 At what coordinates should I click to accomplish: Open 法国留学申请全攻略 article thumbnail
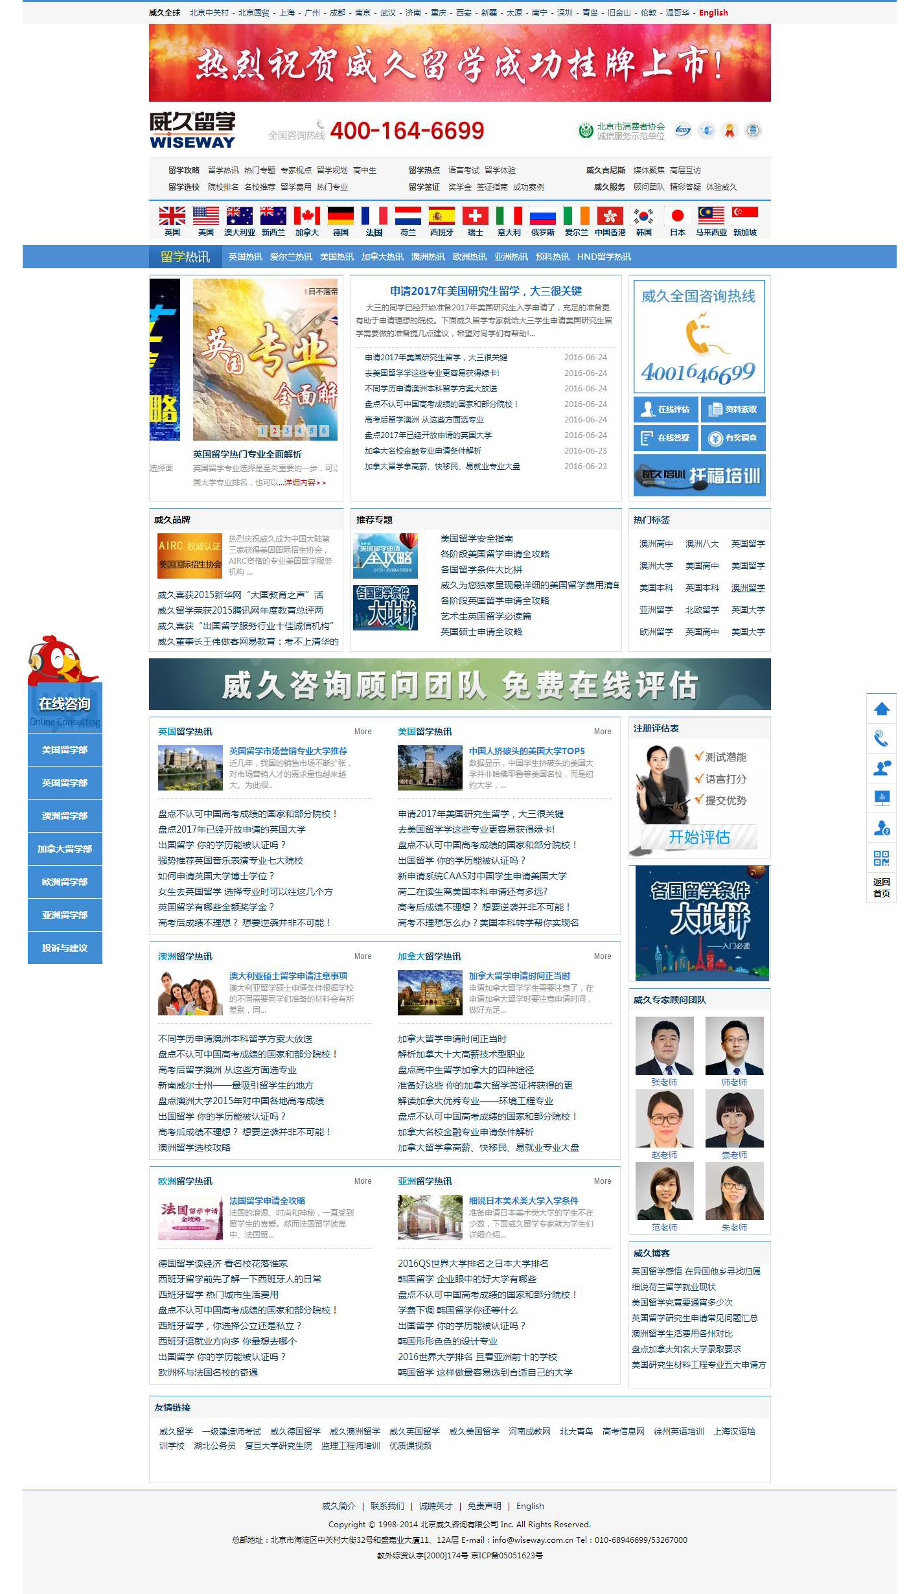190,1217
